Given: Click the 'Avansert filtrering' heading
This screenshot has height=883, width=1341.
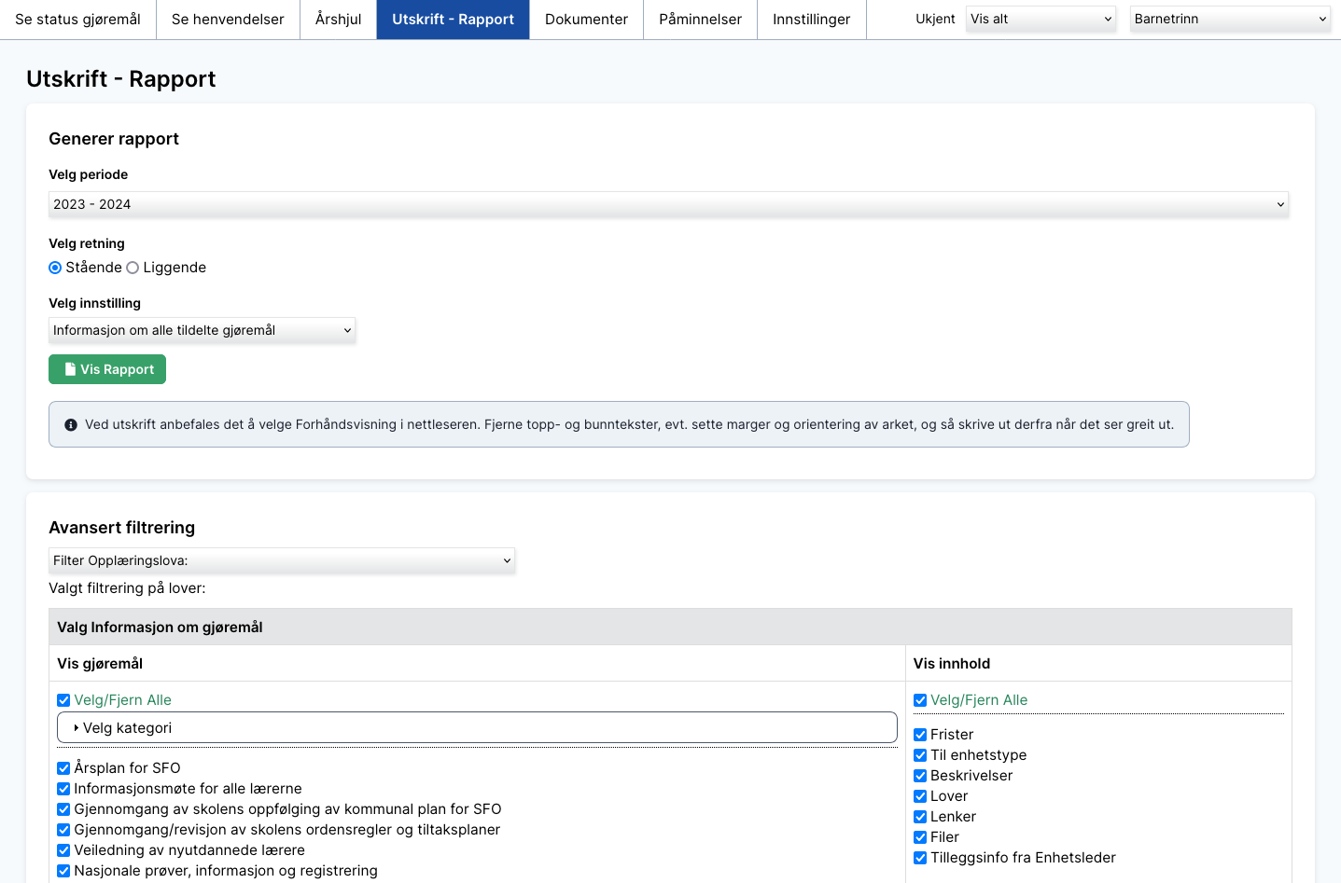Looking at the screenshot, I should click(x=122, y=528).
